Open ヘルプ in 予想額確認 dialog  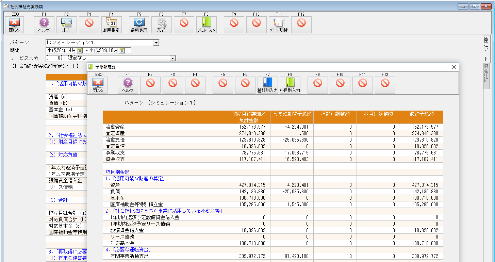[128, 85]
